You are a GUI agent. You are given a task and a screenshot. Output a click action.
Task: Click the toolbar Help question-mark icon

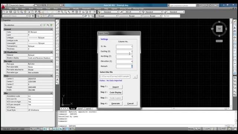pyautogui.click(x=94, y=12)
